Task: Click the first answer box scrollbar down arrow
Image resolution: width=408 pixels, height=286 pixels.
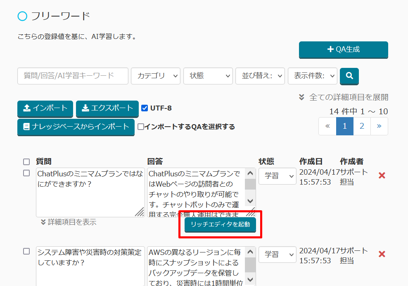Action: tap(250, 201)
